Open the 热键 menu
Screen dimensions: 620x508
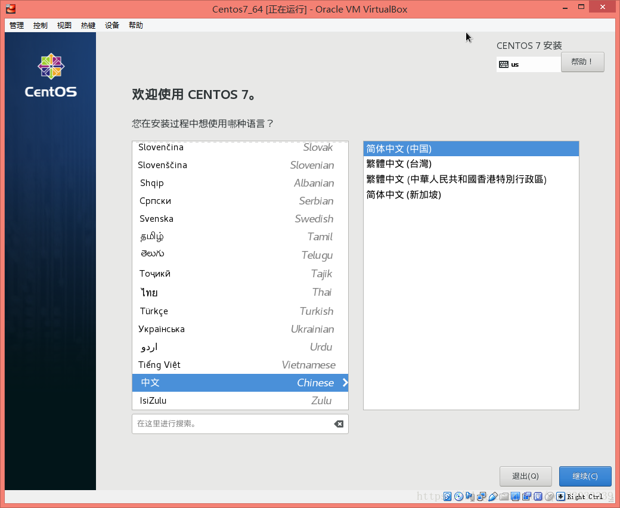pos(88,25)
